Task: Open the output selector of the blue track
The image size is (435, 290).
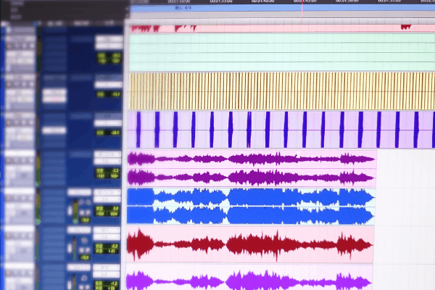Action: 107,199
